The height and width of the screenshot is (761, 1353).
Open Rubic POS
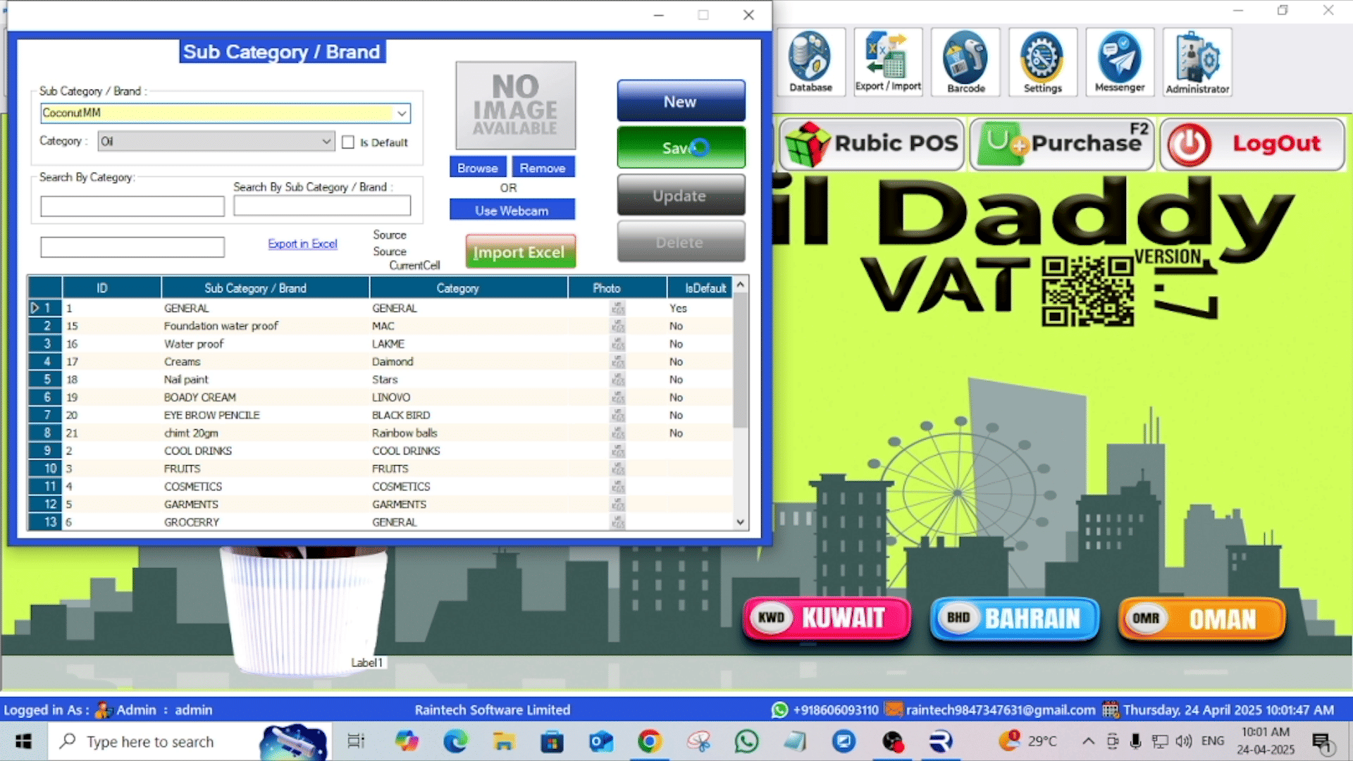(x=872, y=144)
